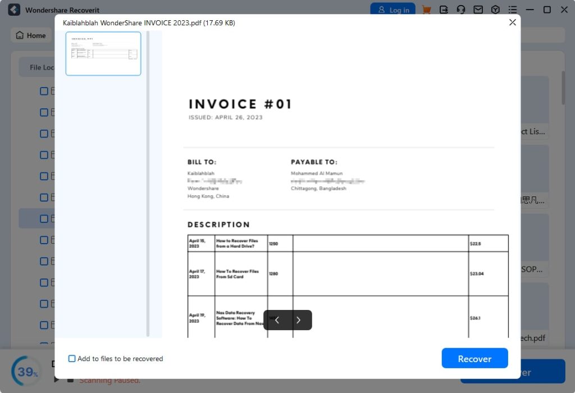Tick the highlighted row's file checkbox
Viewport: 575px width, 393px height.
(x=44, y=218)
